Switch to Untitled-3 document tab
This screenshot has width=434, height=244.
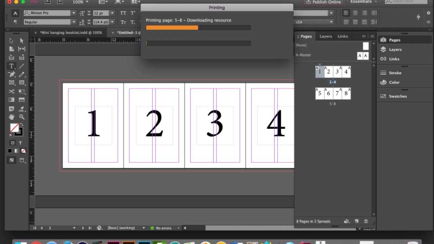129,33
